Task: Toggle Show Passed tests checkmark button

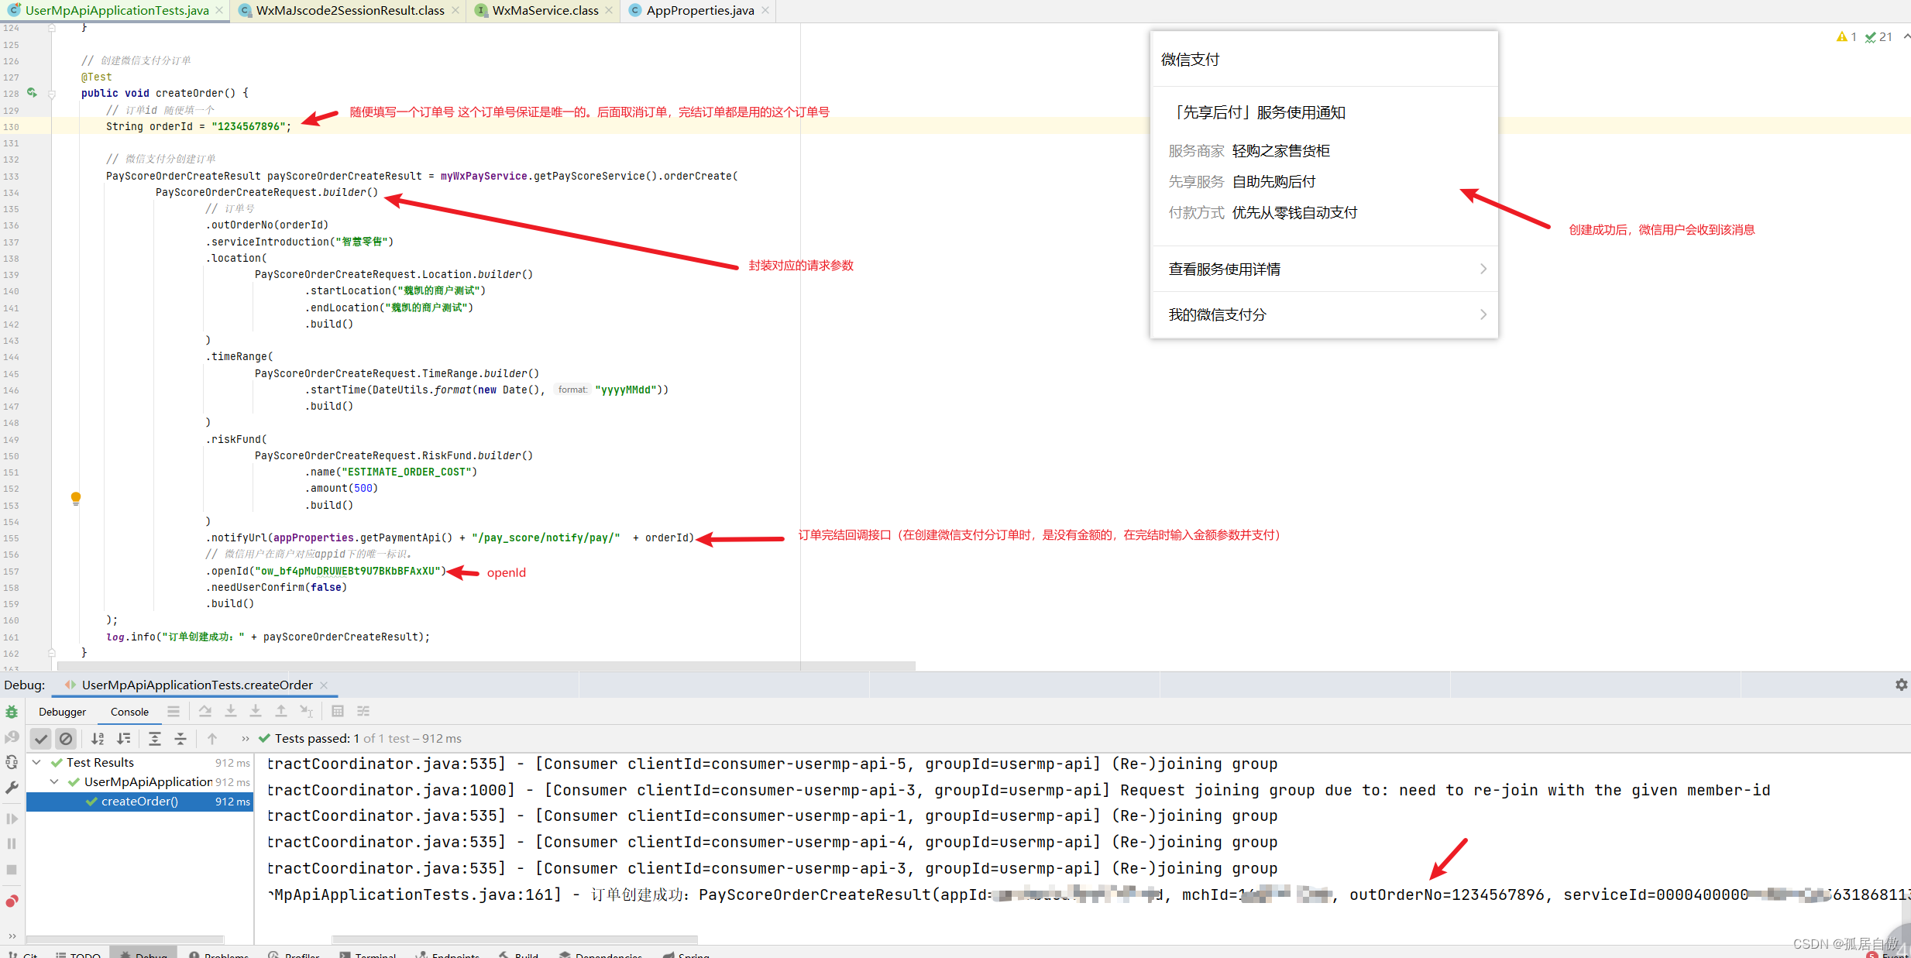Action: tap(41, 739)
